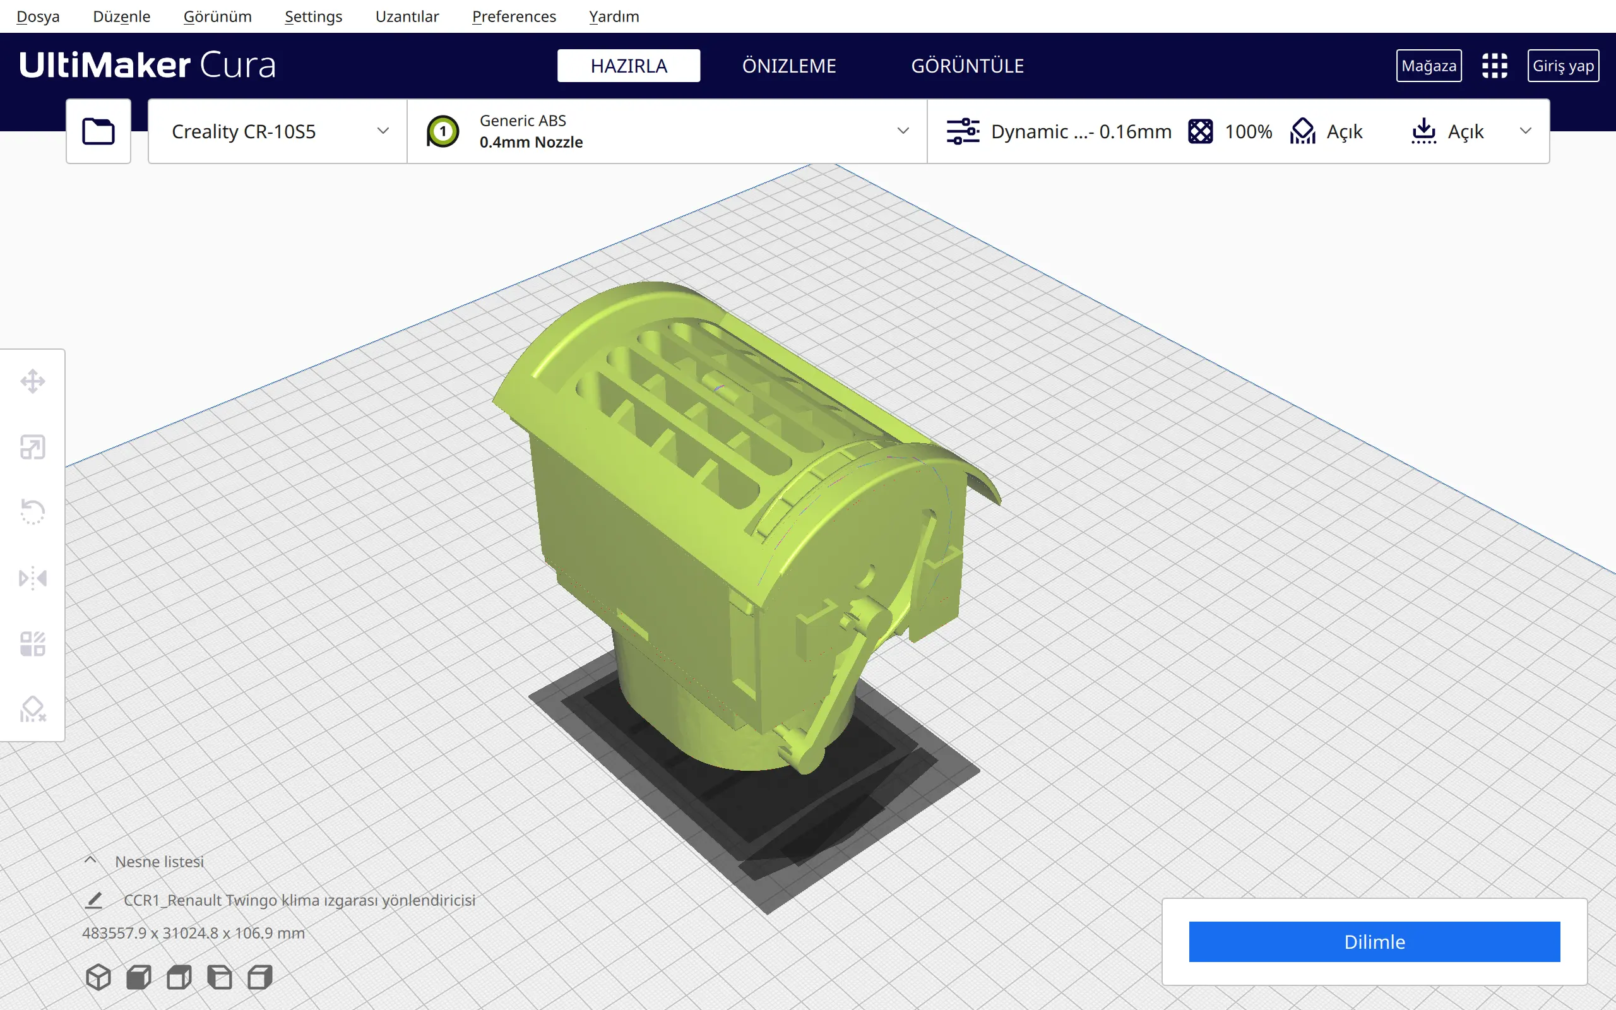
Task: Expand print settings panel chevron
Action: click(1525, 131)
